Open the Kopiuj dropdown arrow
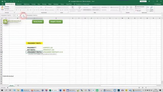 tap(10, 9)
